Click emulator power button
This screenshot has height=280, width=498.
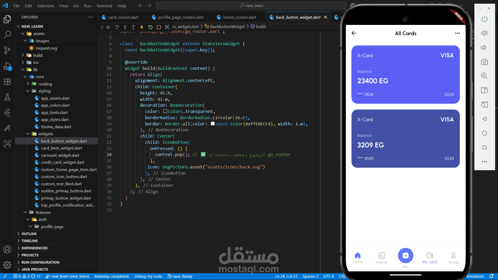pos(484,19)
